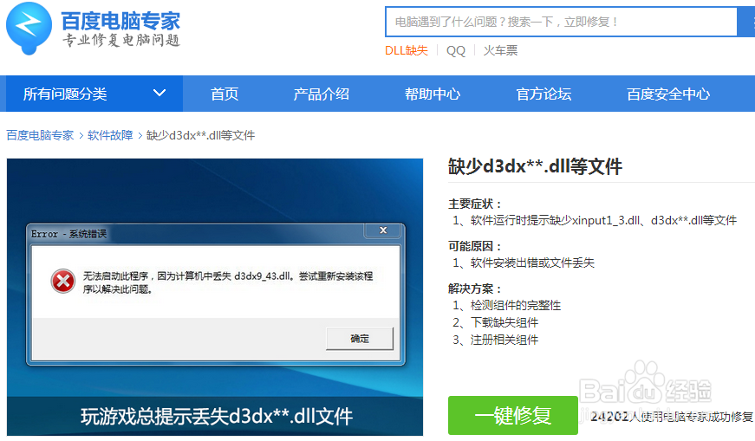This screenshot has height=441, width=755.
Task: Click the 注册相关组件 solution step
Action: (x=496, y=340)
